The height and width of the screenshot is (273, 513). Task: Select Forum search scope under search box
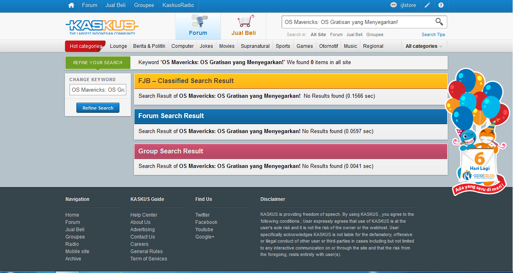coord(336,34)
